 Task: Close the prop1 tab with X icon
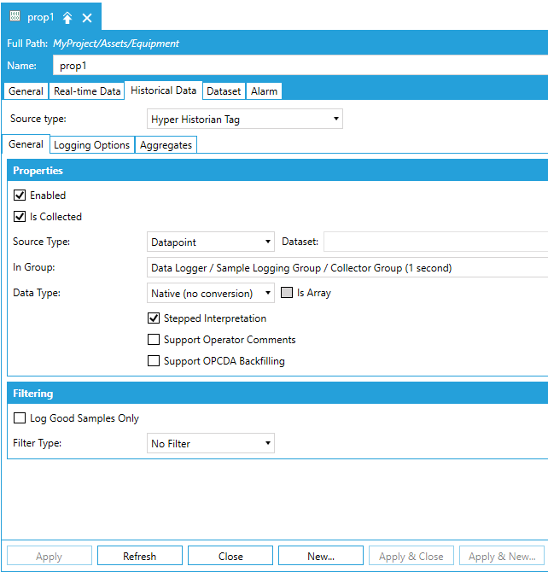tap(87, 18)
